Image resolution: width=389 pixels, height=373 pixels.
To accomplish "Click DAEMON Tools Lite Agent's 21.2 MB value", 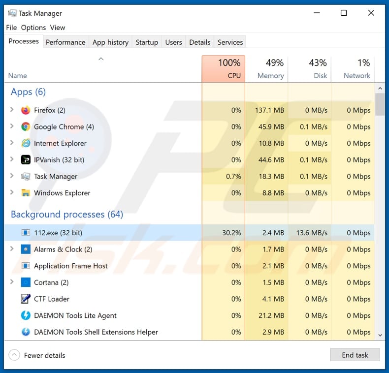I will tap(271, 315).
